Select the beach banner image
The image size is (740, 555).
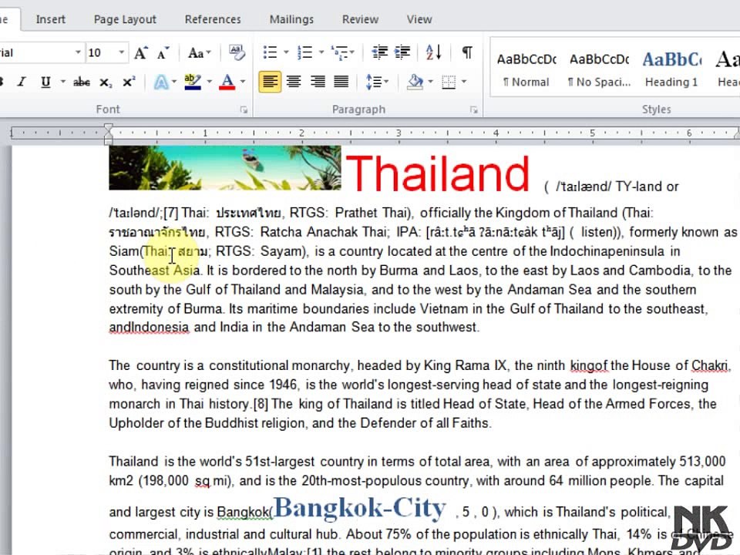224,167
